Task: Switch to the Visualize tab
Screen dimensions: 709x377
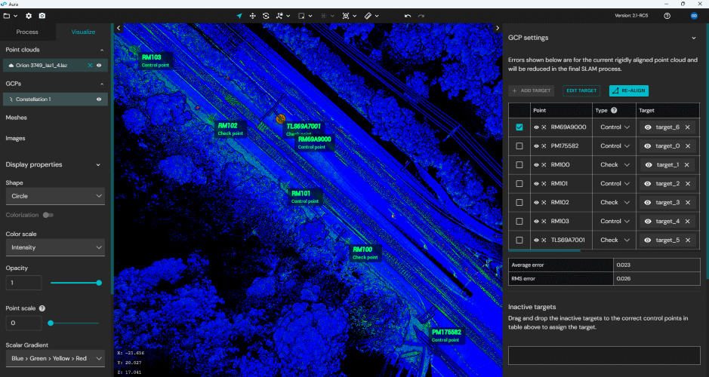Action: (x=83, y=32)
